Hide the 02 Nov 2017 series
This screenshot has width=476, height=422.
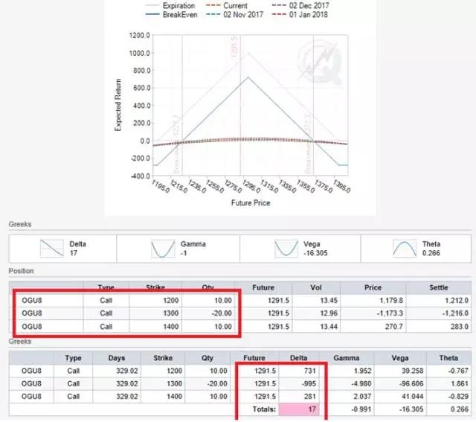(x=235, y=15)
